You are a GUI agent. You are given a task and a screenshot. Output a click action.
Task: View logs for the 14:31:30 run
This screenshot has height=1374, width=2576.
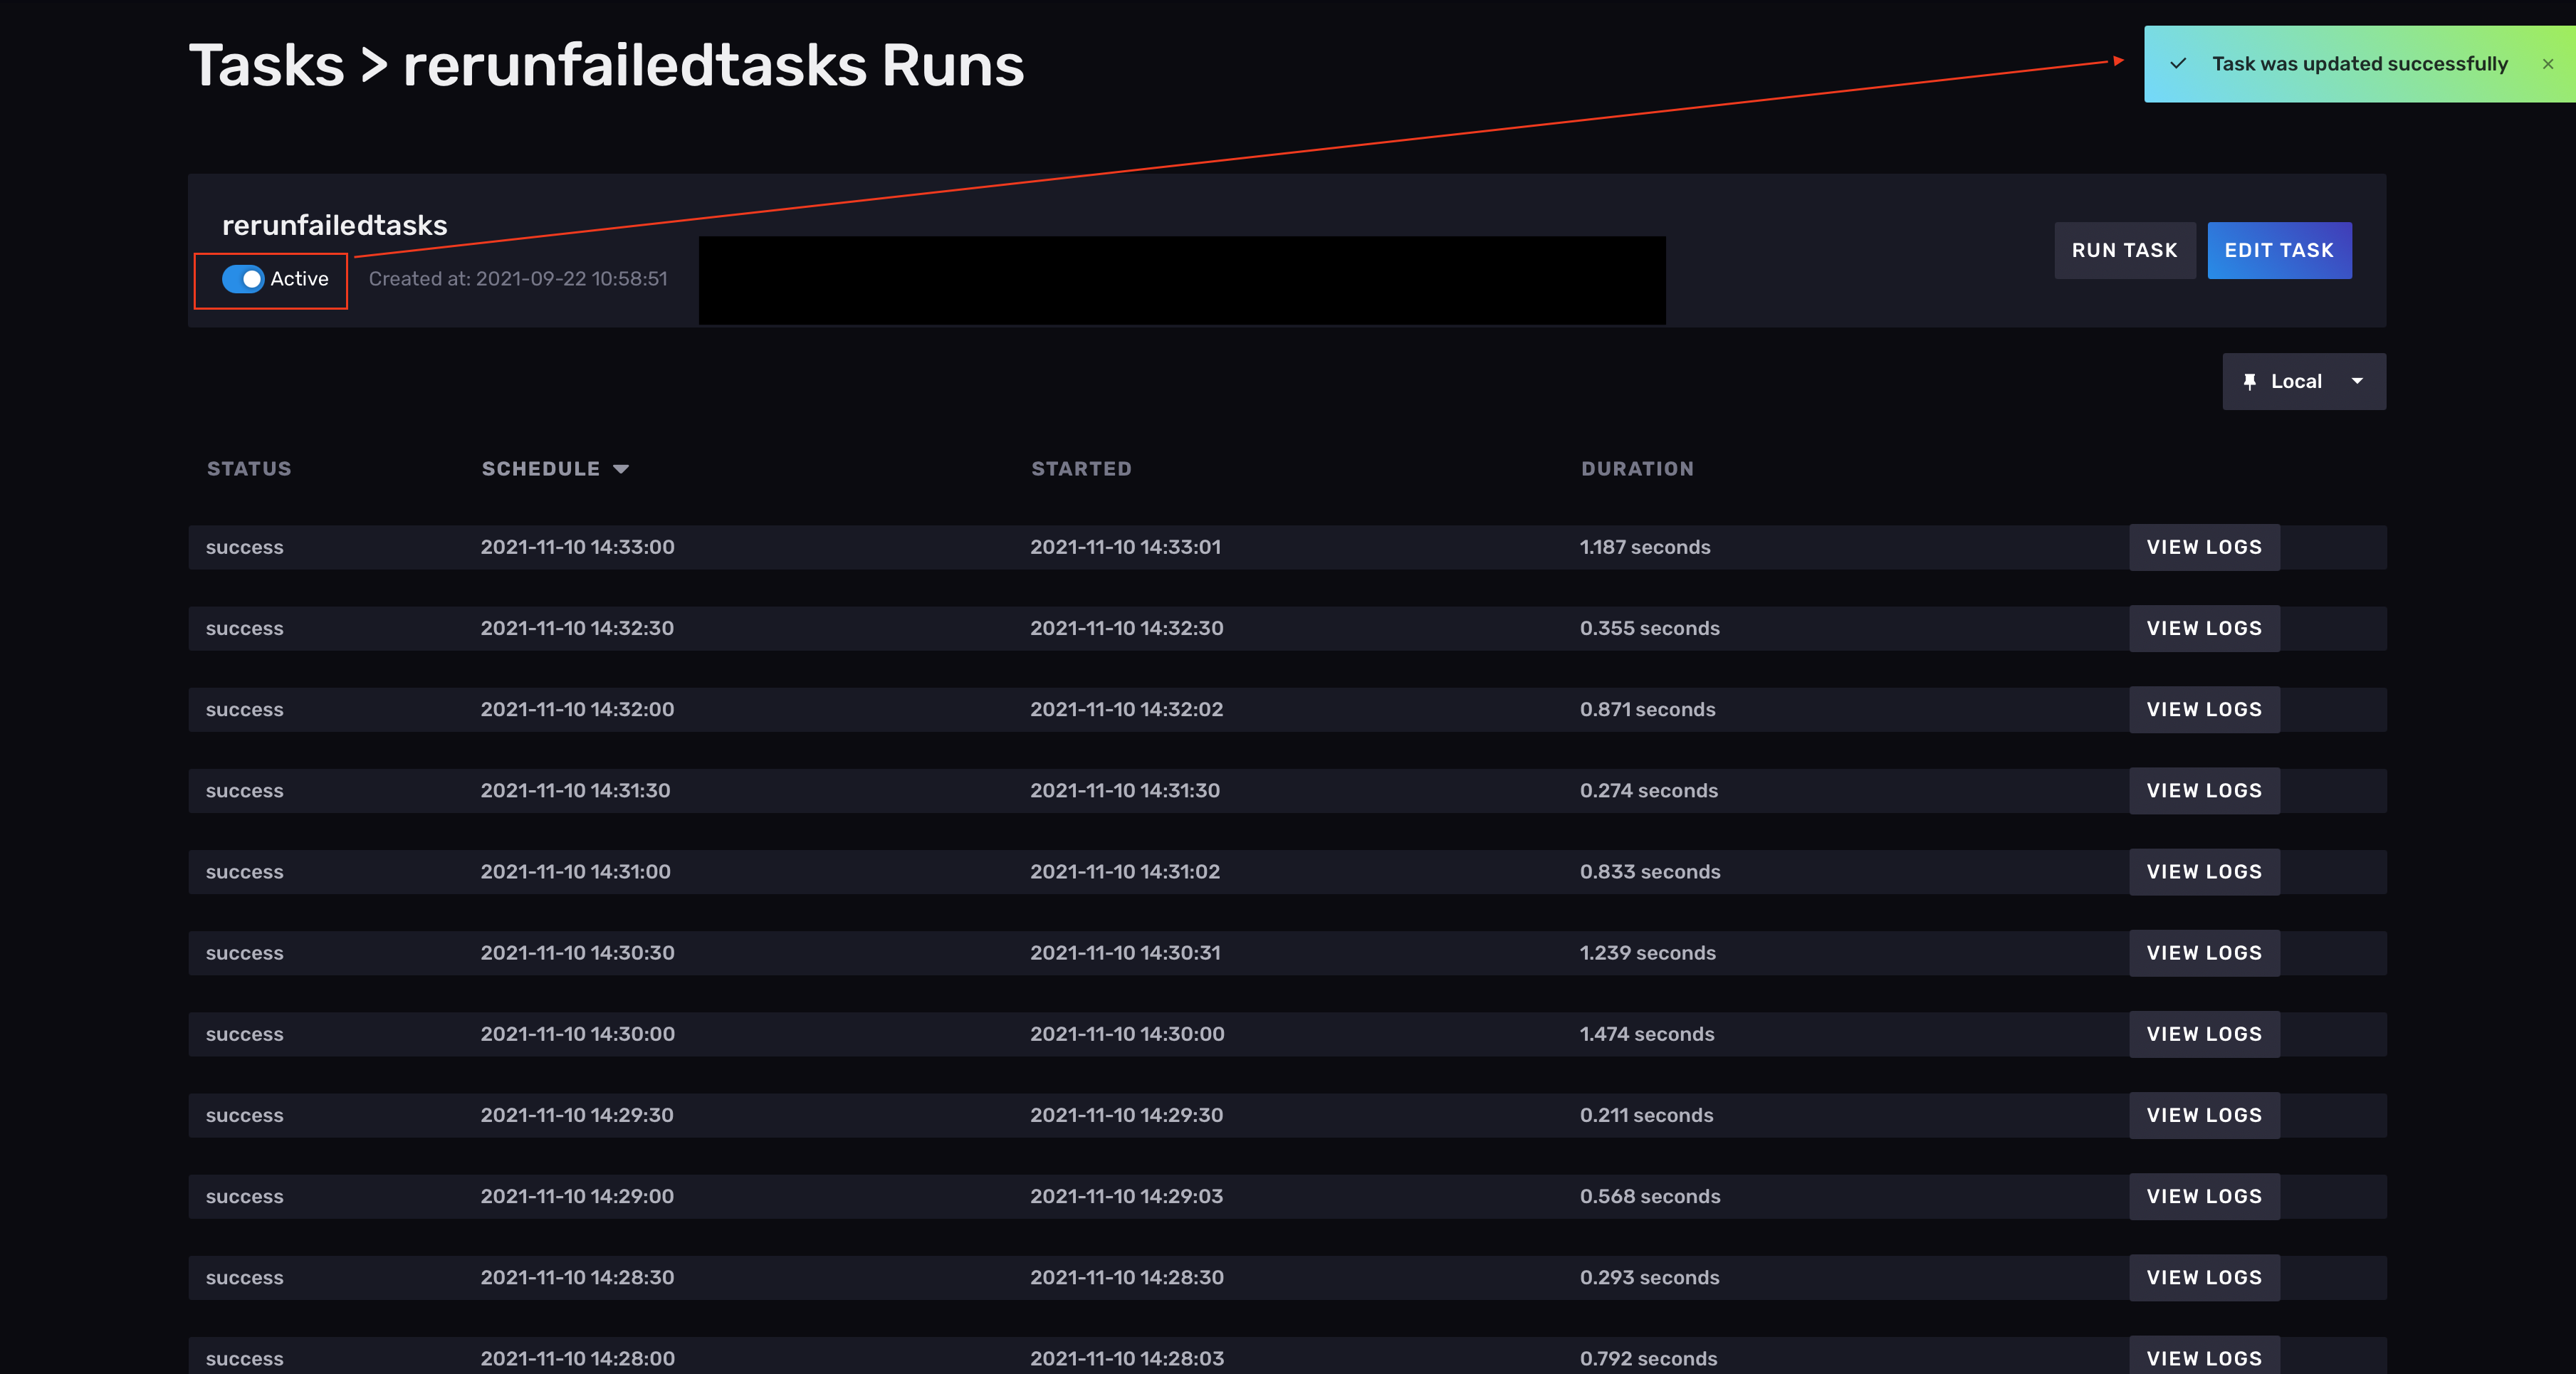[2204, 790]
